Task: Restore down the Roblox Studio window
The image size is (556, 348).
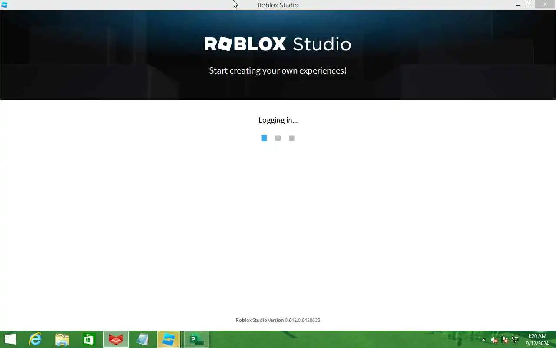Action: [529, 5]
